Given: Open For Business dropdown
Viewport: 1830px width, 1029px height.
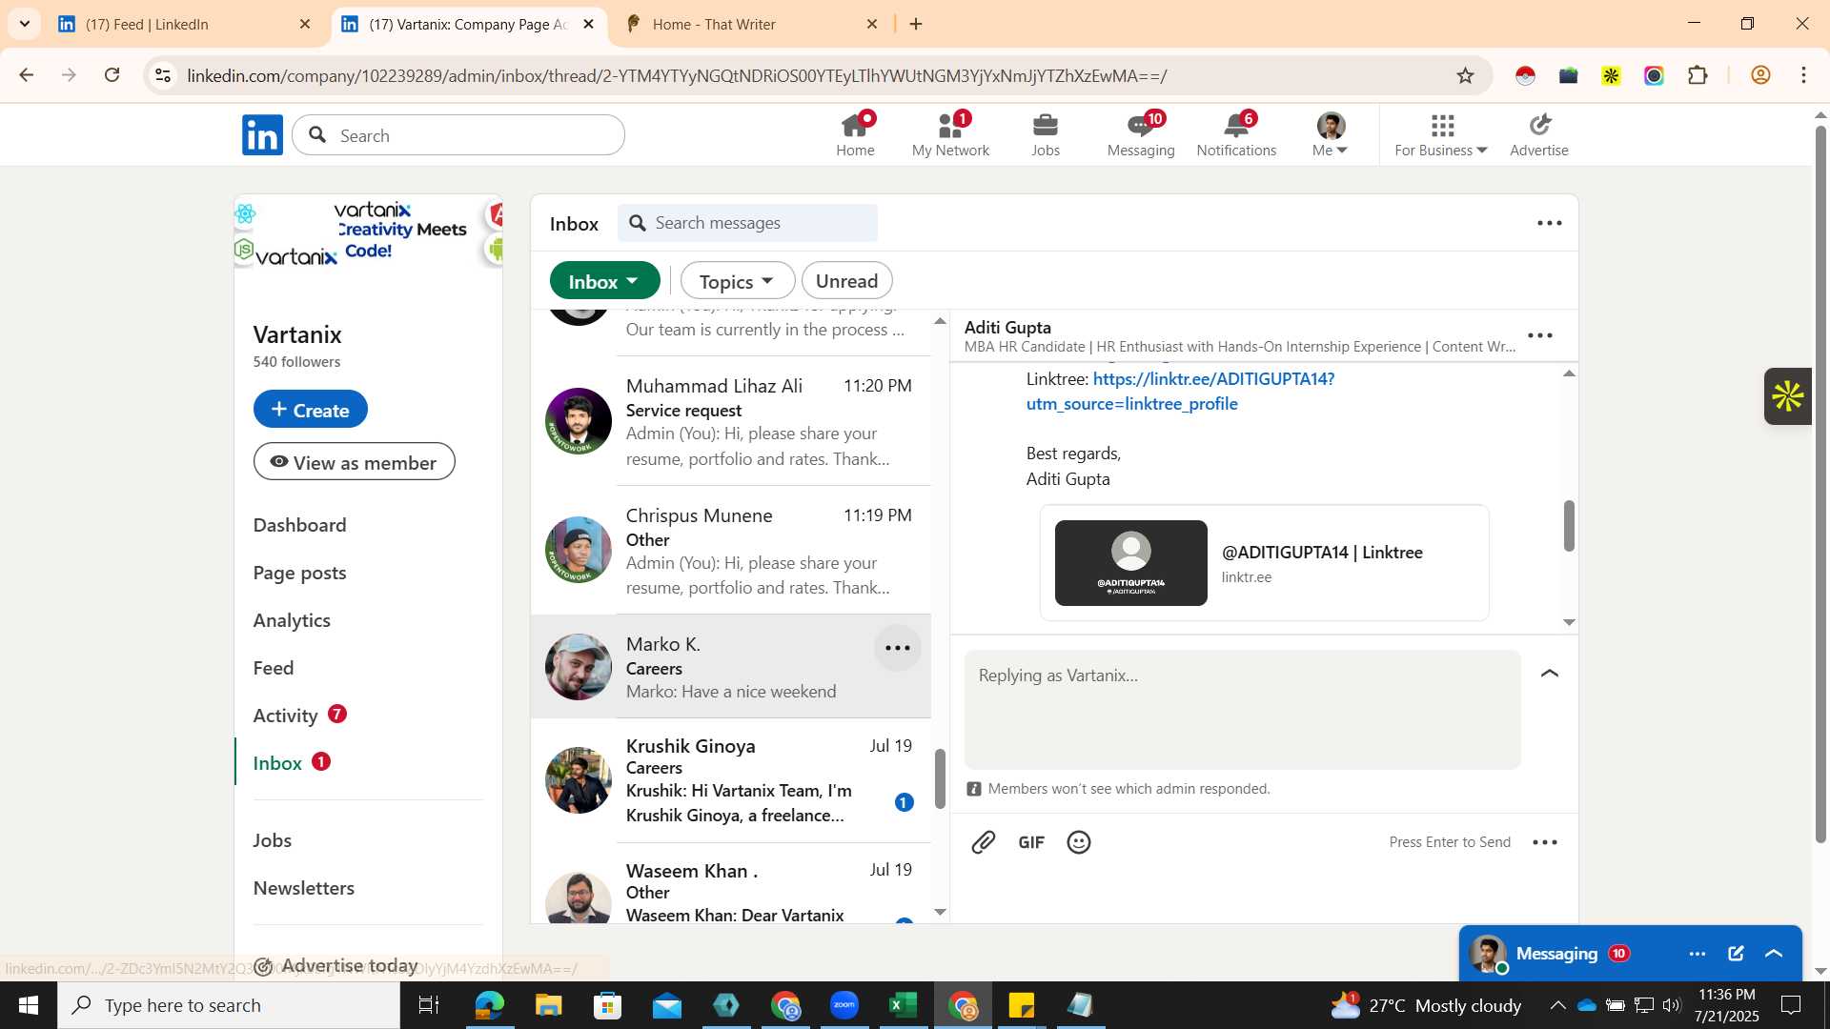Looking at the screenshot, I should [x=1441, y=134].
